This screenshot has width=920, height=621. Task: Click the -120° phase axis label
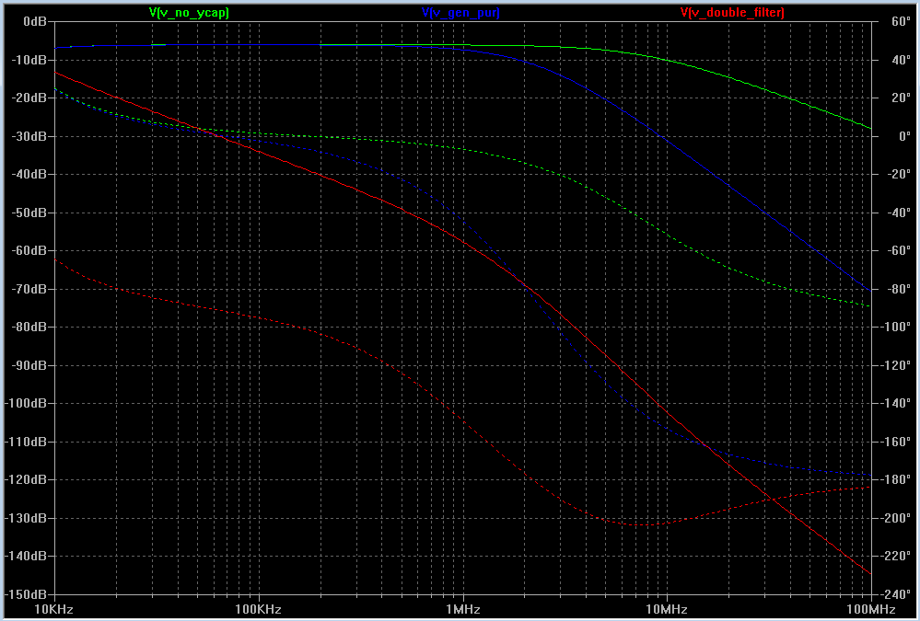click(x=896, y=365)
